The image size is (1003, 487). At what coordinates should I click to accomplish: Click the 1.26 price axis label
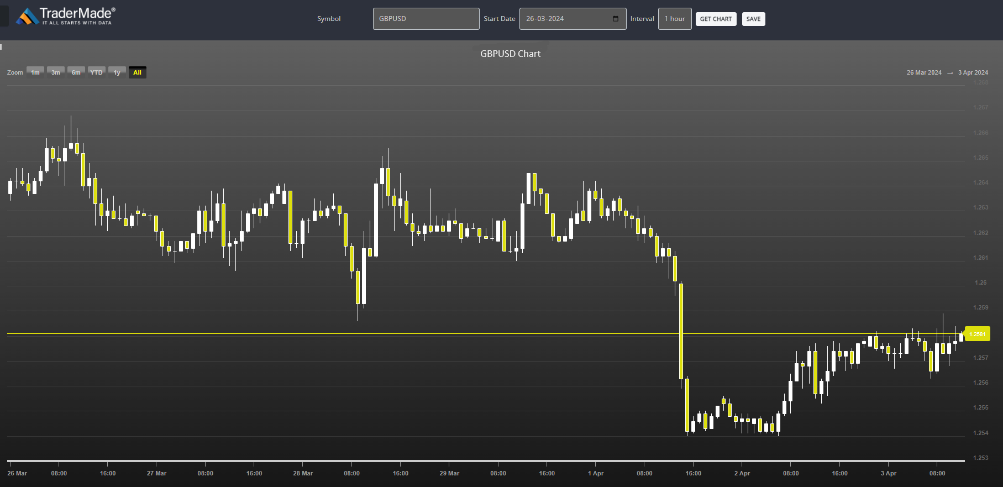980,282
